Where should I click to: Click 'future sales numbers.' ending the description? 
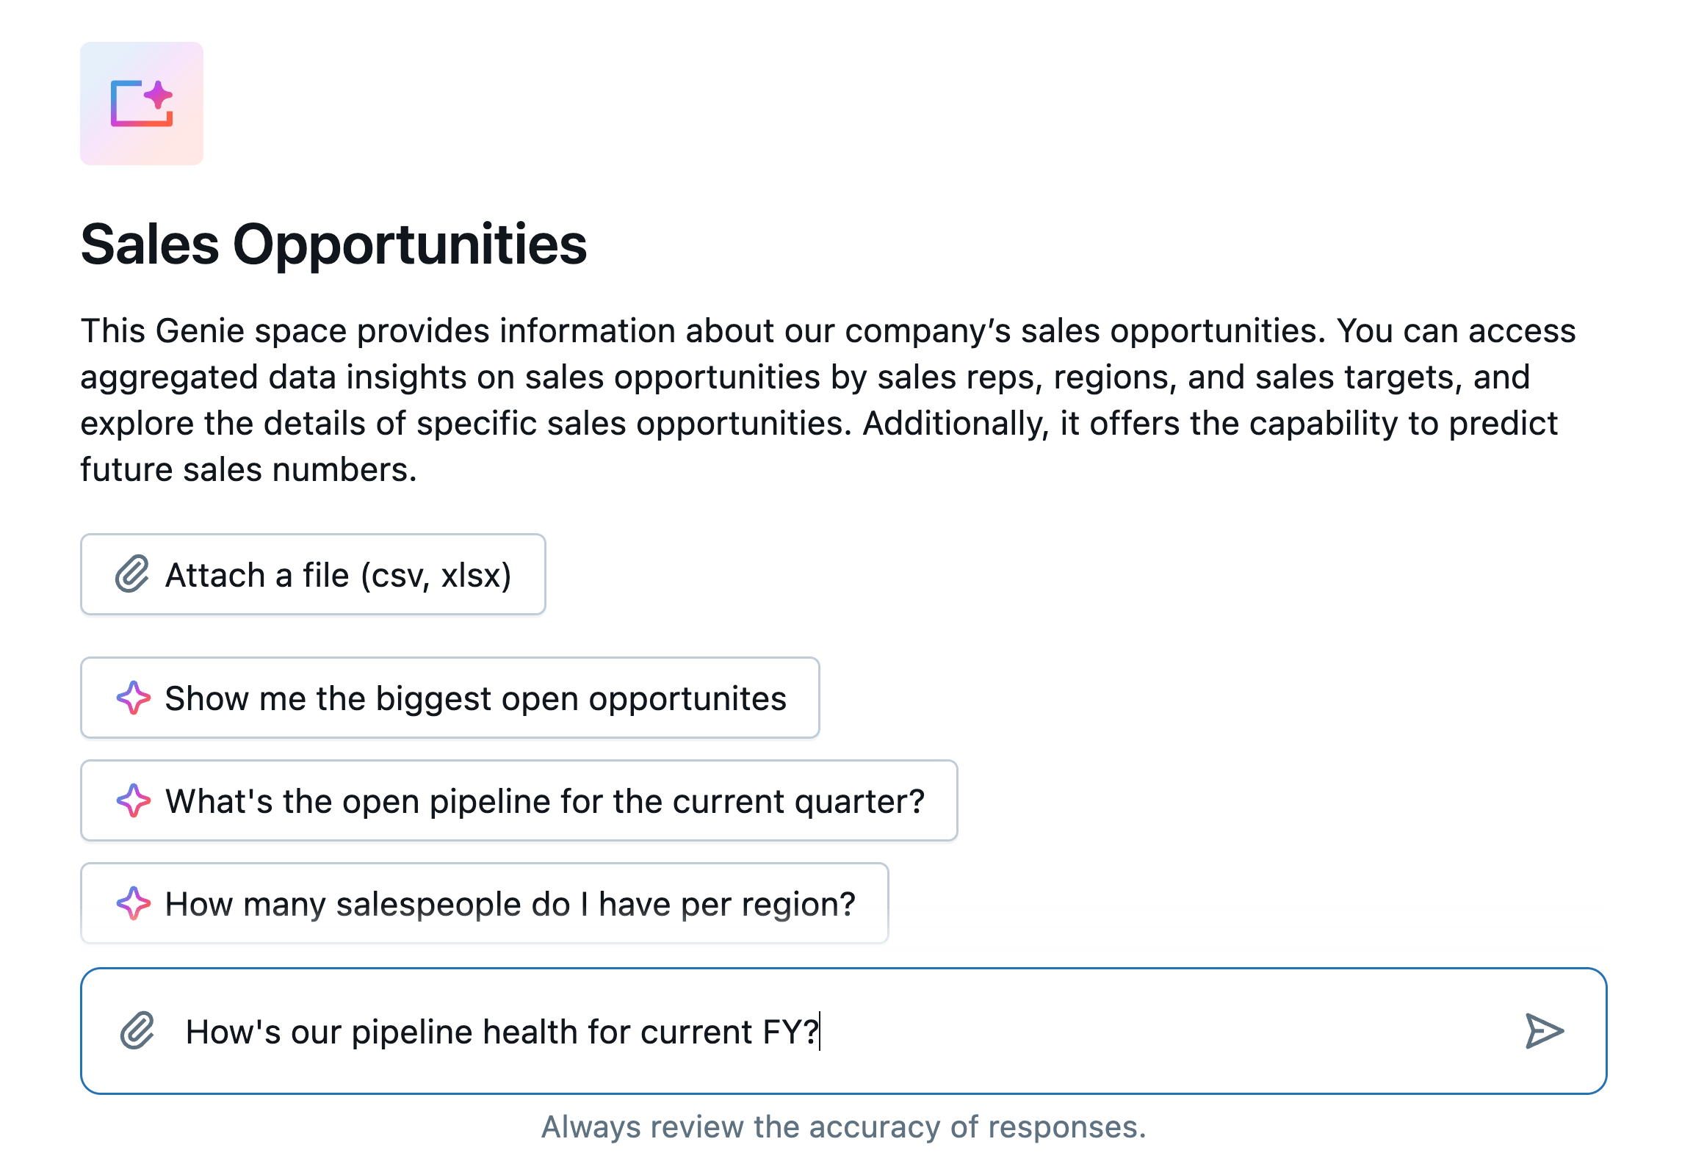(x=248, y=470)
